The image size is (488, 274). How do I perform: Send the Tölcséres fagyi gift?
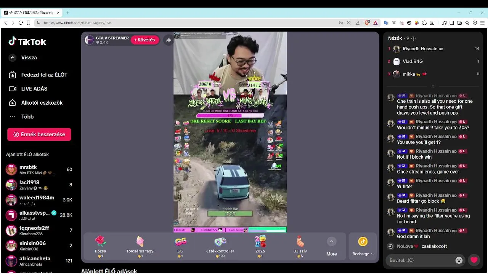pos(140,246)
